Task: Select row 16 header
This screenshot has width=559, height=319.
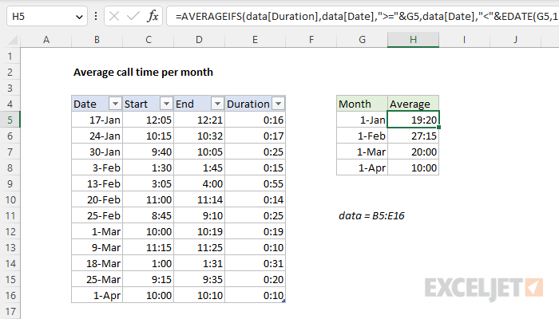Action: [x=10, y=295]
